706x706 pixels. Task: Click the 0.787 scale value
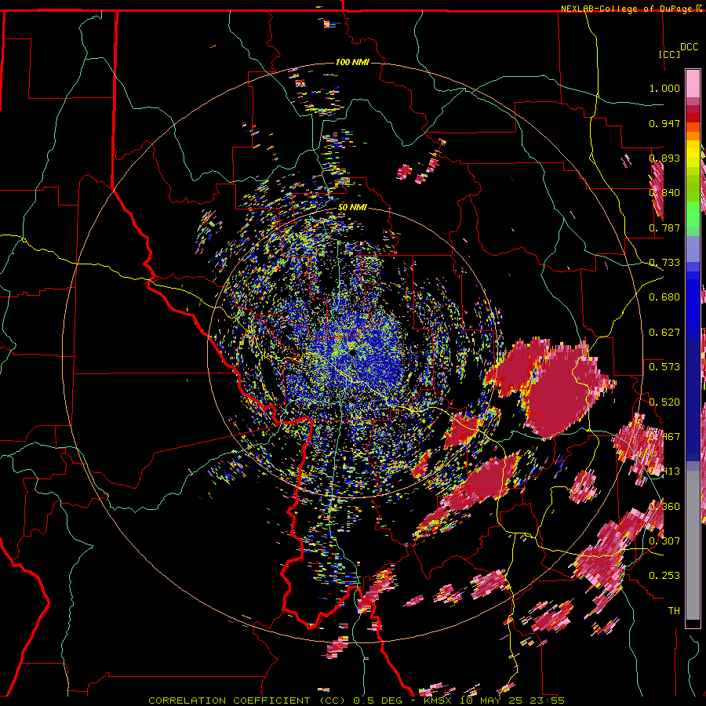click(664, 227)
